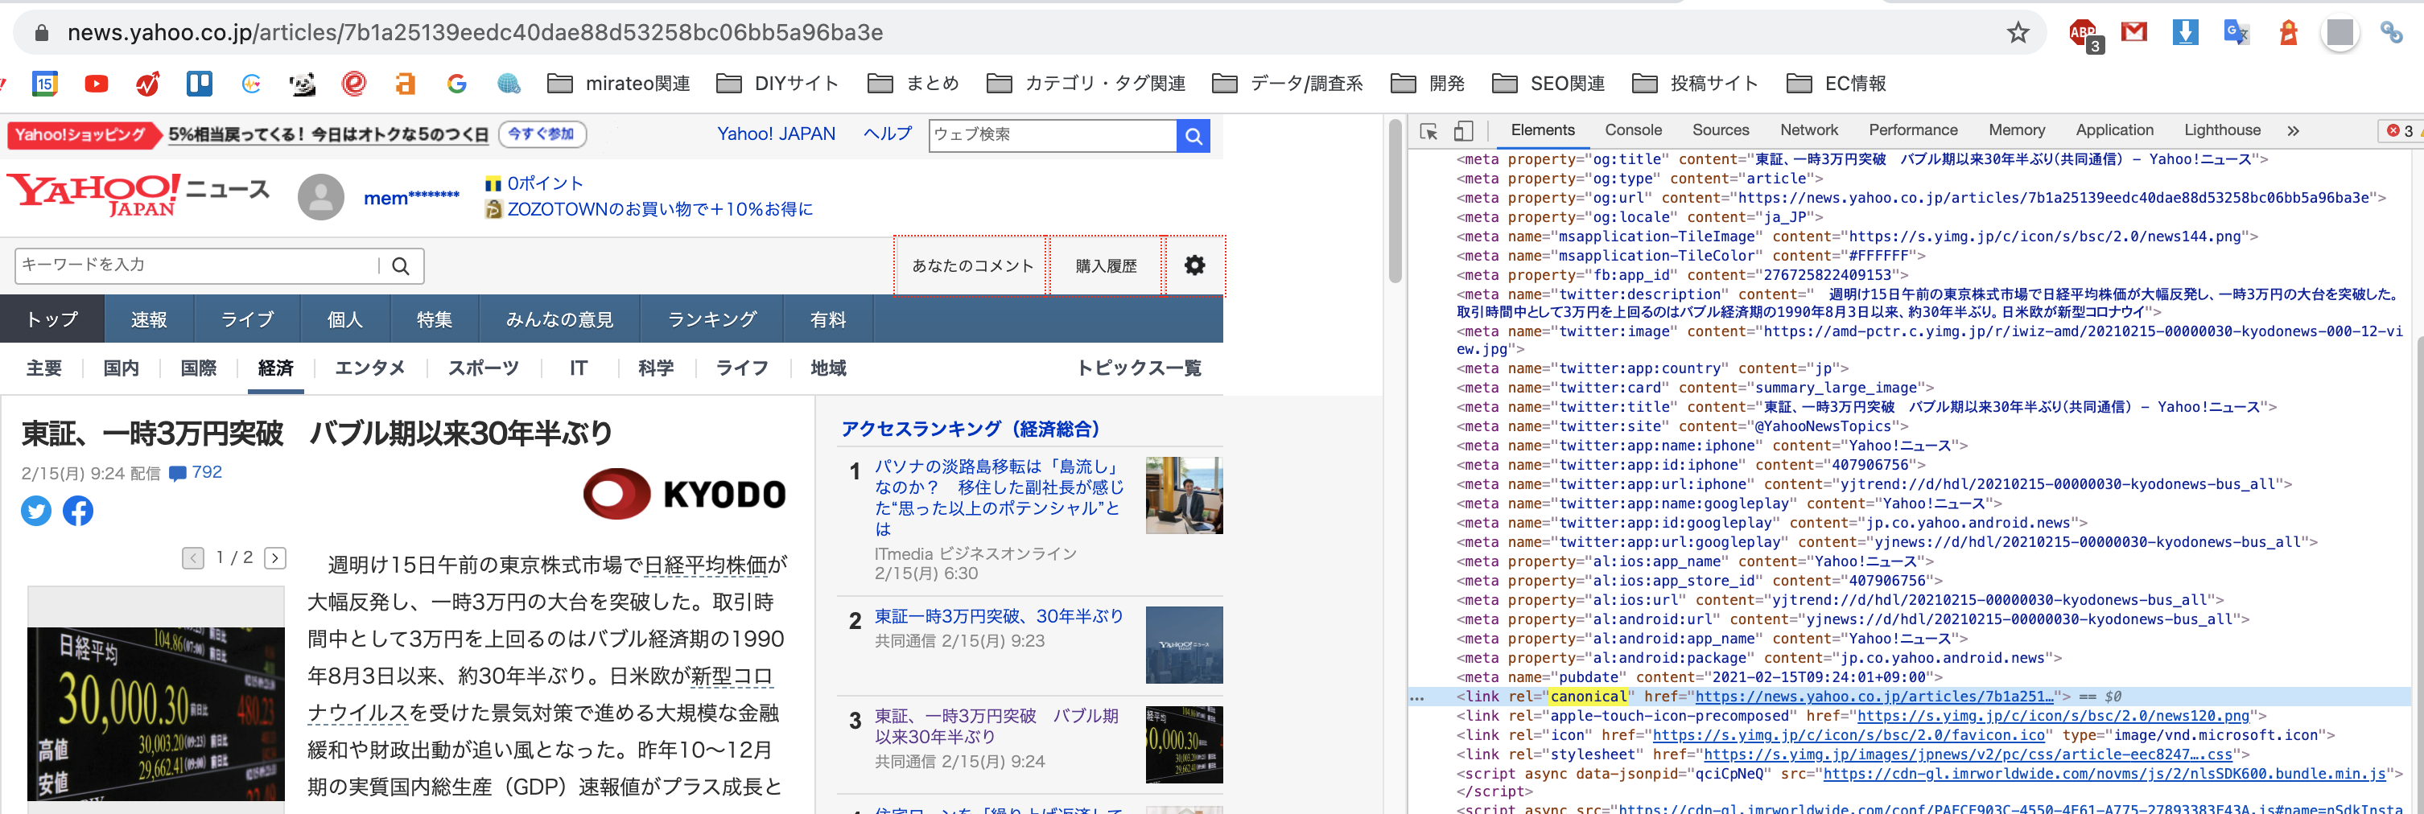Click the 今すぐ参加 button
This screenshot has width=2424, height=814.
541,134
